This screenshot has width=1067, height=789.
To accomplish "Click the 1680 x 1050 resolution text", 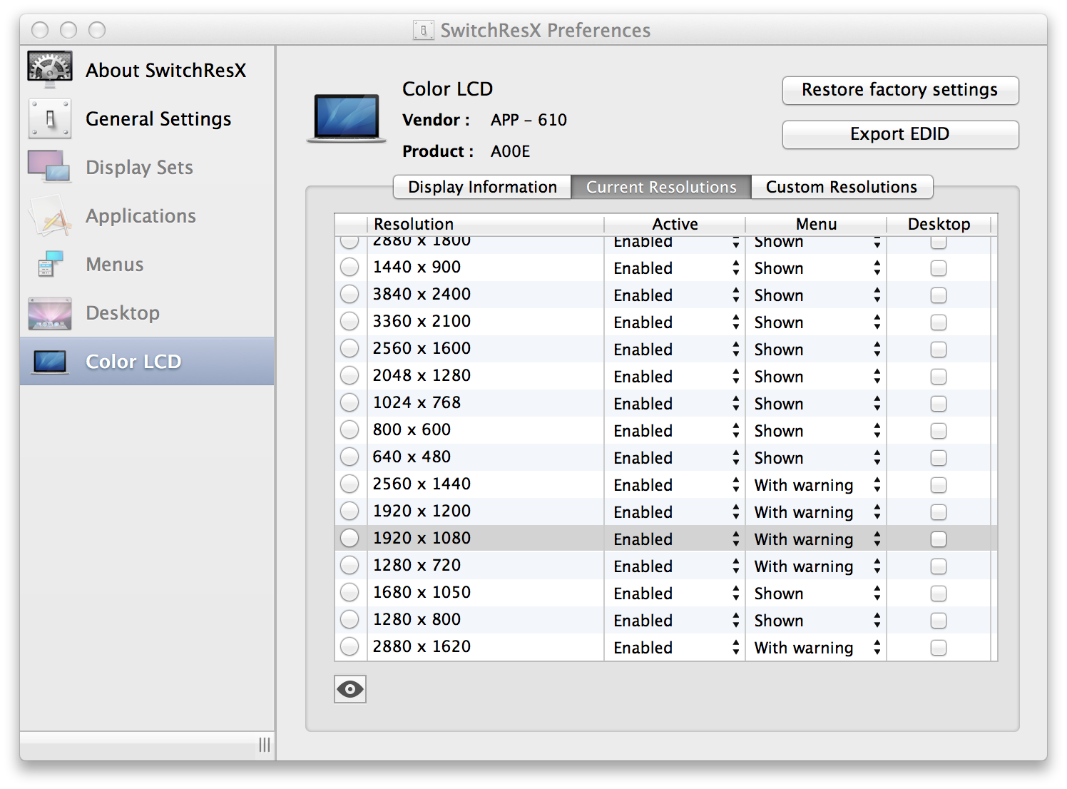I will (x=422, y=592).
